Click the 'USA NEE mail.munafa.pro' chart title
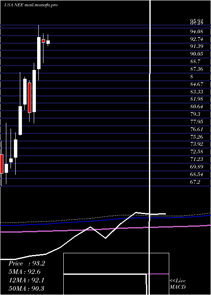The width and height of the screenshot is (211, 295). 31,5
